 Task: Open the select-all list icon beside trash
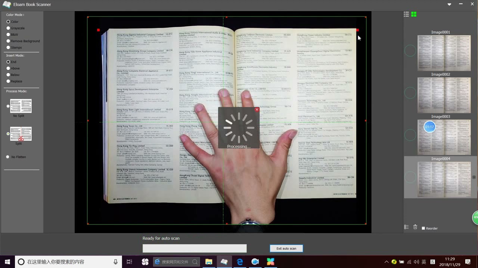pos(406,227)
